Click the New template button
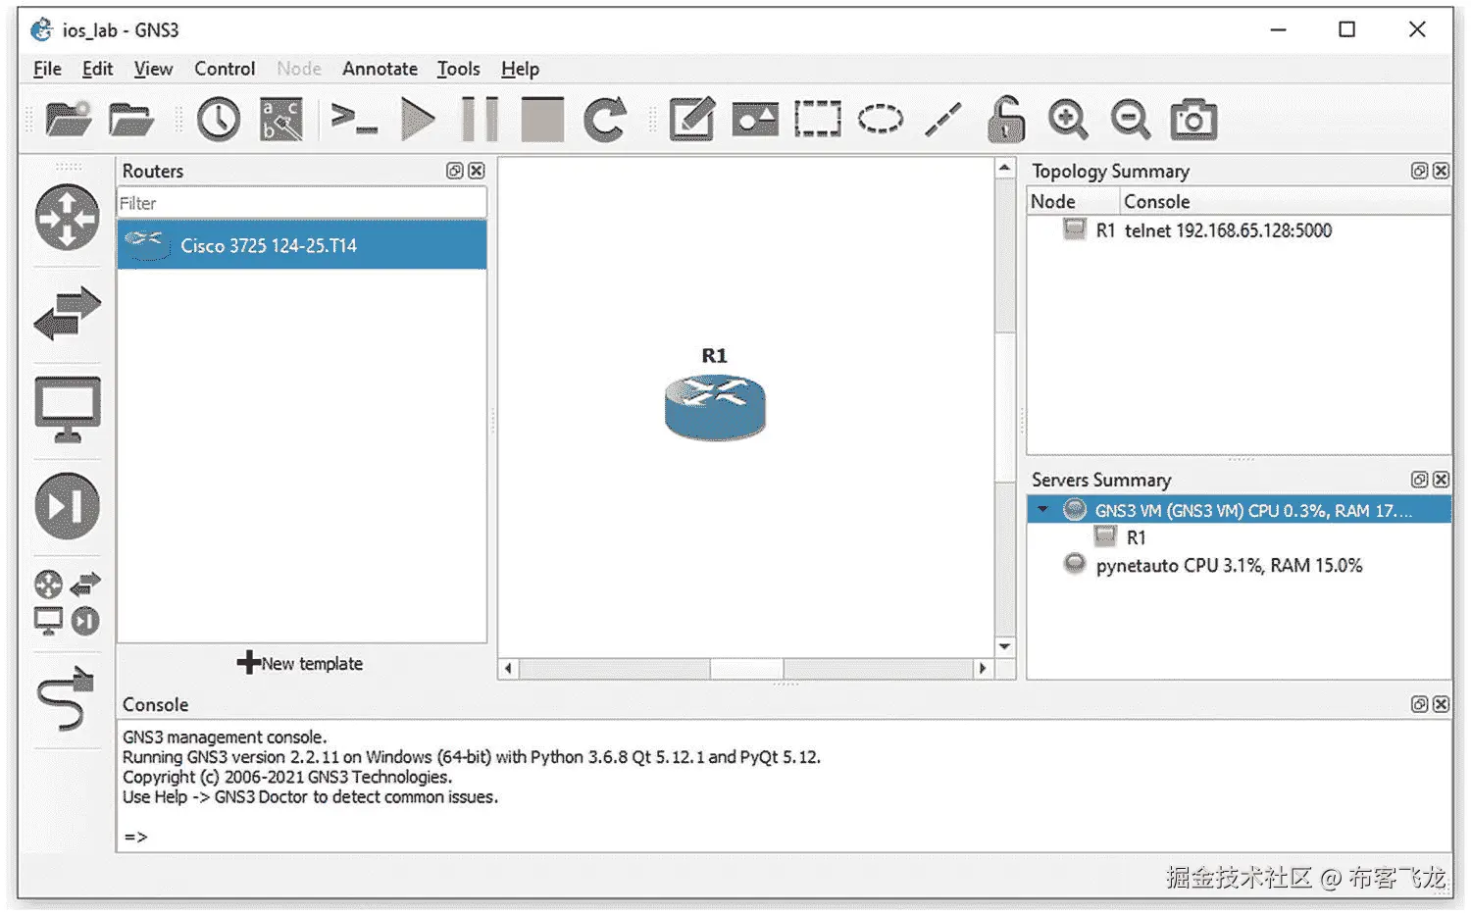Image resolution: width=1471 pixels, height=916 pixels. point(301,663)
